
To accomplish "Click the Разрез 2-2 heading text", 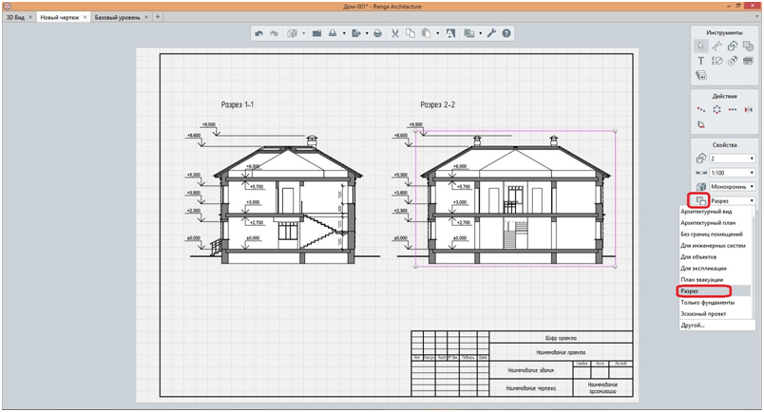I will click(437, 104).
